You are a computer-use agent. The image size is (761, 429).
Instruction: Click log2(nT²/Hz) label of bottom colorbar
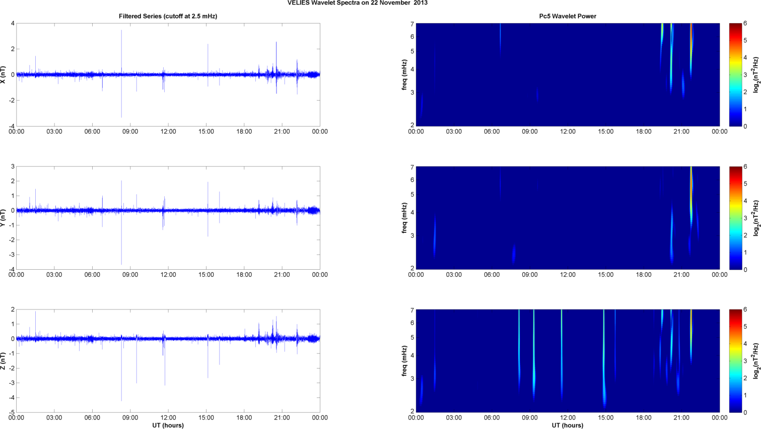click(x=756, y=361)
